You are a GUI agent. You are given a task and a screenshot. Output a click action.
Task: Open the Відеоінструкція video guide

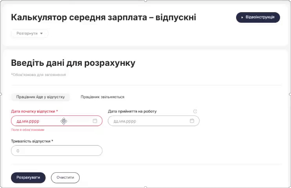pyautogui.click(x=258, y=17)
